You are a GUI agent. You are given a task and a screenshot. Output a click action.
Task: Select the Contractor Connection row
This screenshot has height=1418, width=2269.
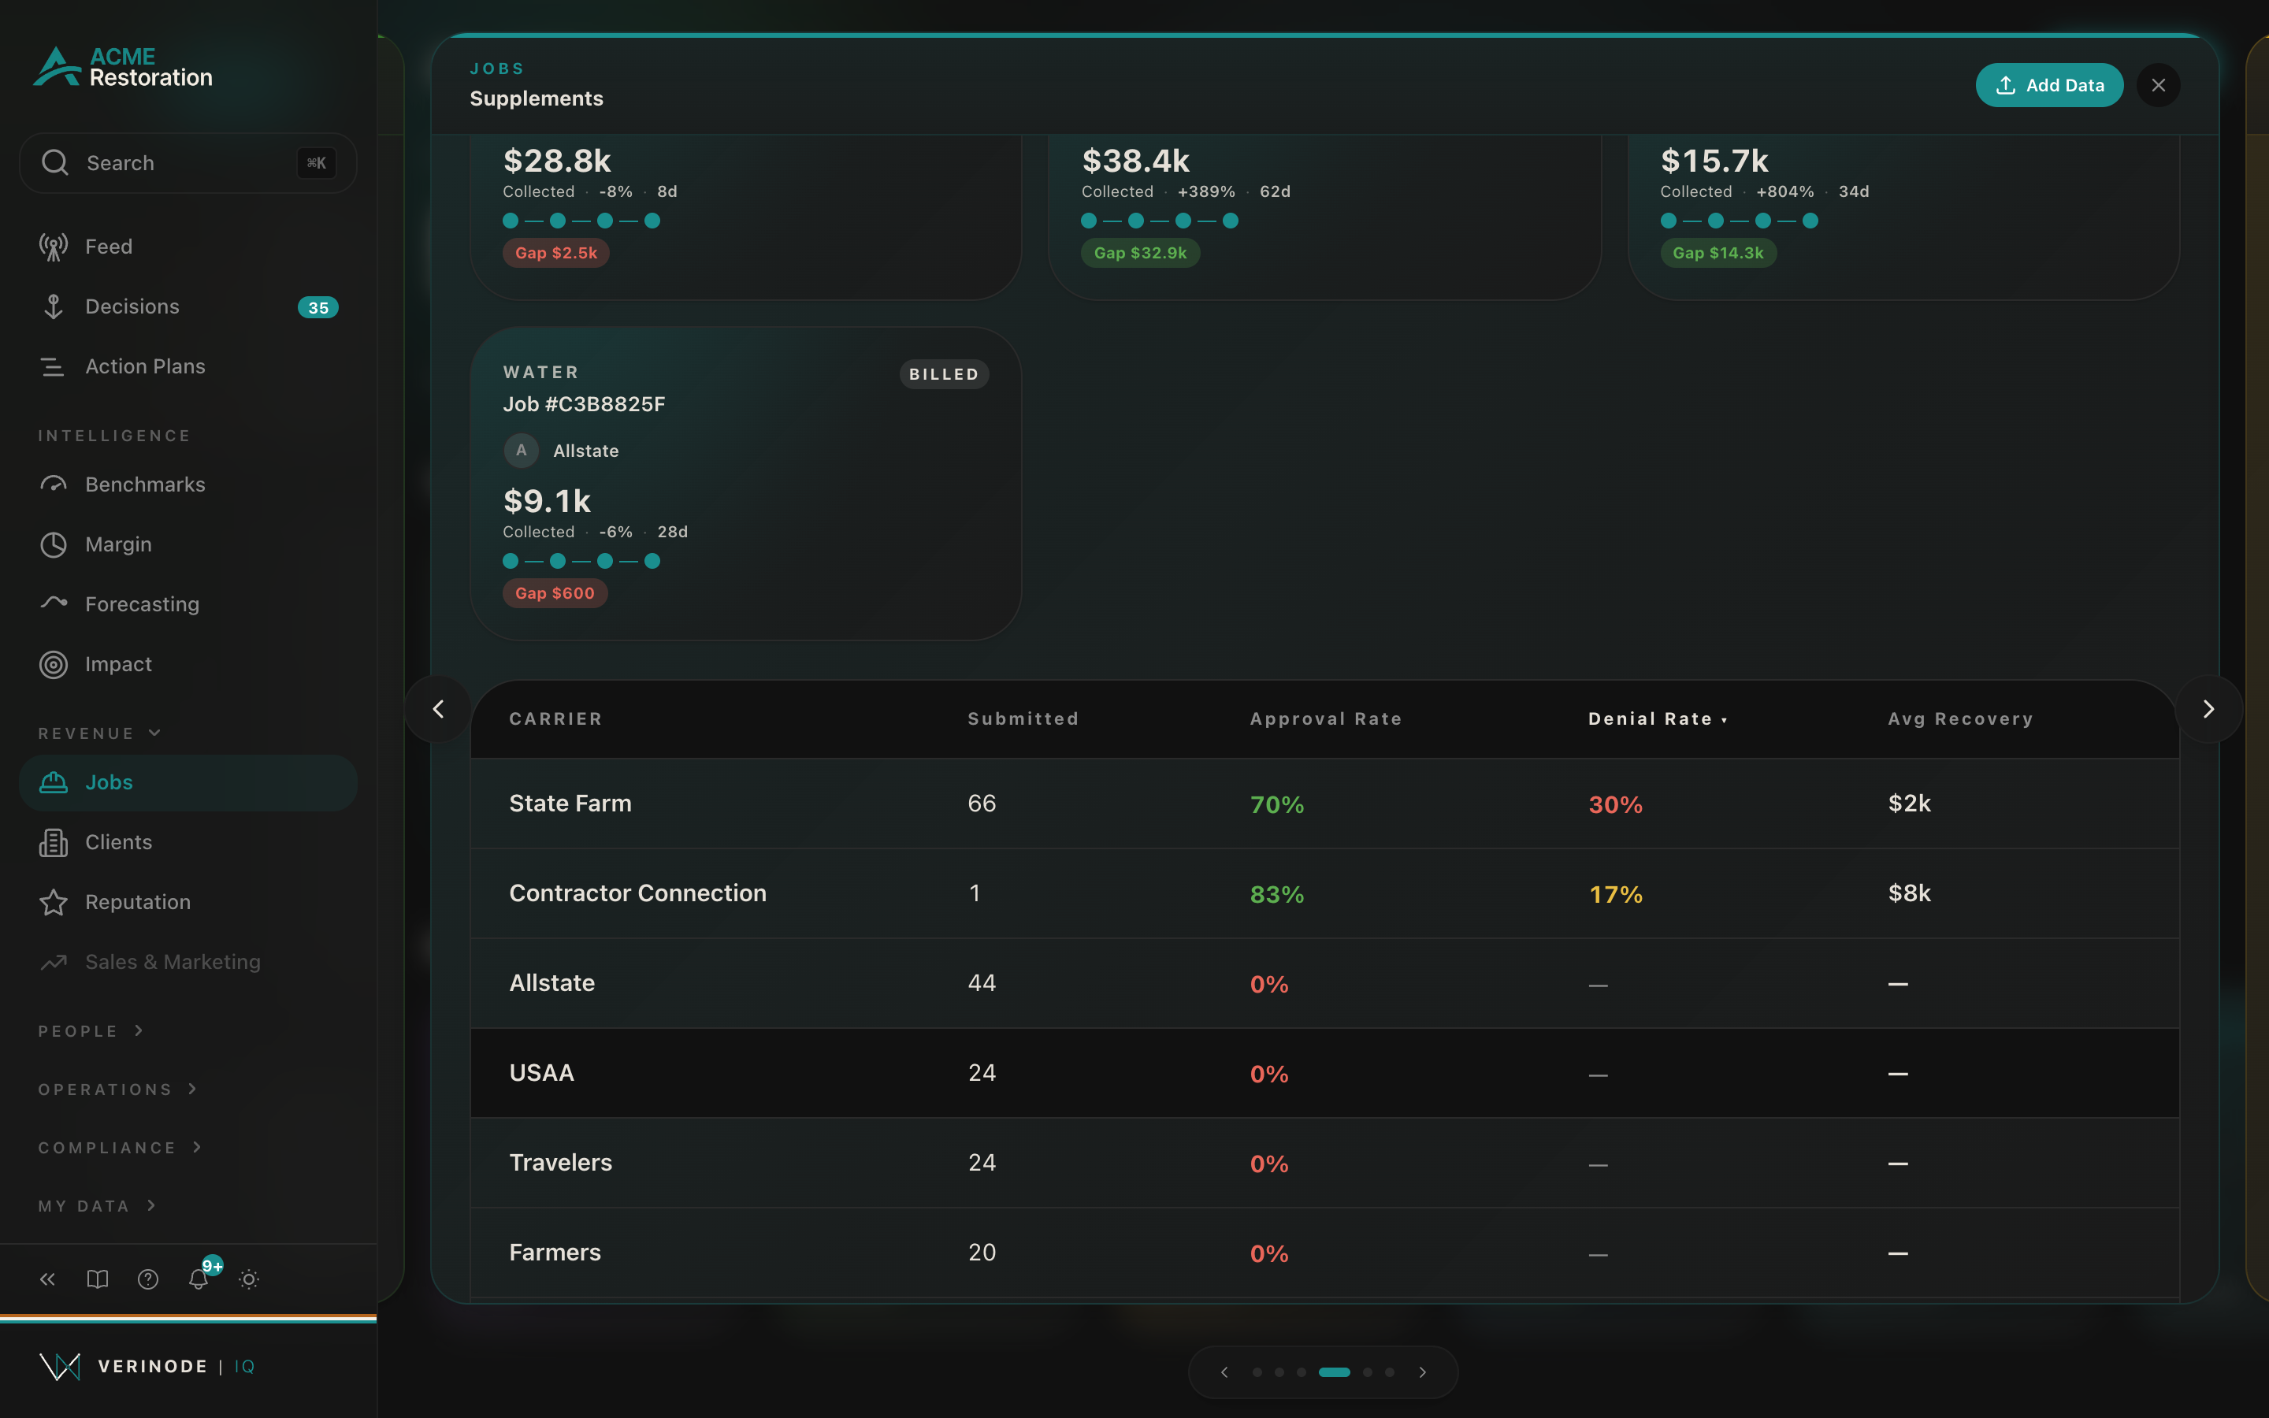(x=1325, y=894)
